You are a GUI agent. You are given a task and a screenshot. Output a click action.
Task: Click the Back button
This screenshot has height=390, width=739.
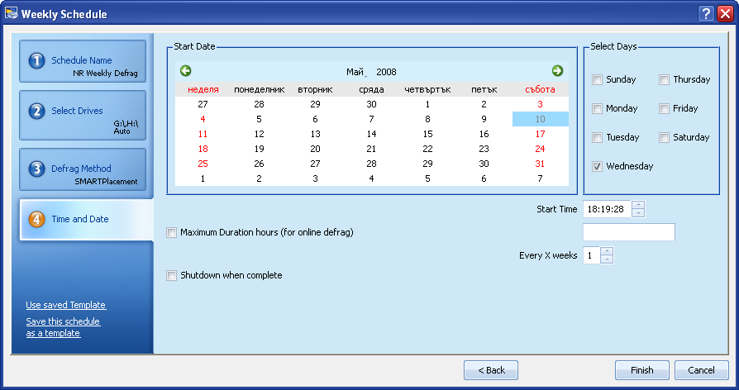click(x=491, y=370)
